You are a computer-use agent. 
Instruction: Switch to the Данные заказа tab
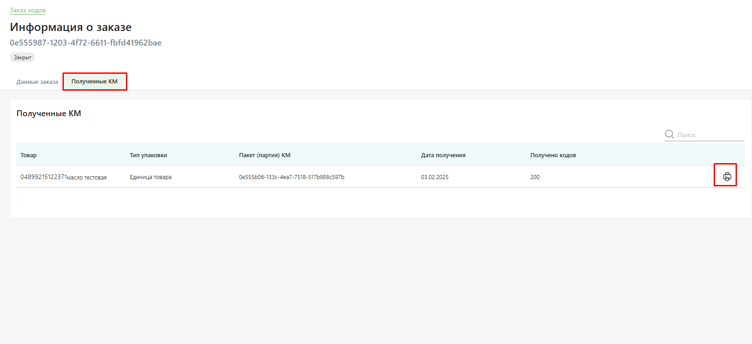click(37, 82)
